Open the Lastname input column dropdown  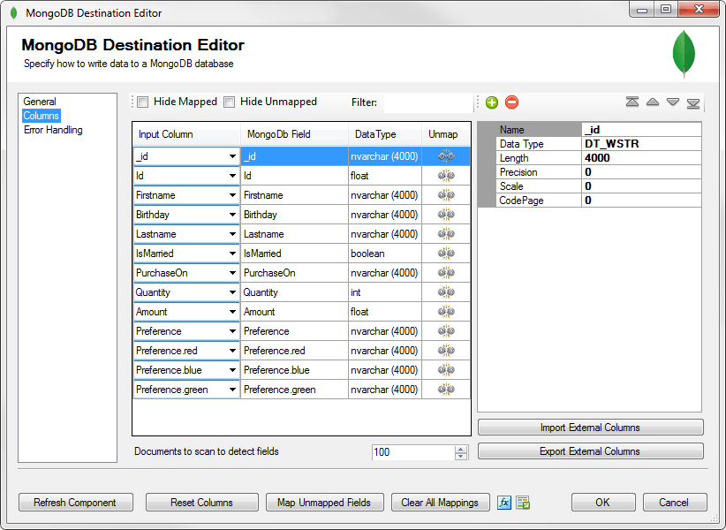coord(232,234)
